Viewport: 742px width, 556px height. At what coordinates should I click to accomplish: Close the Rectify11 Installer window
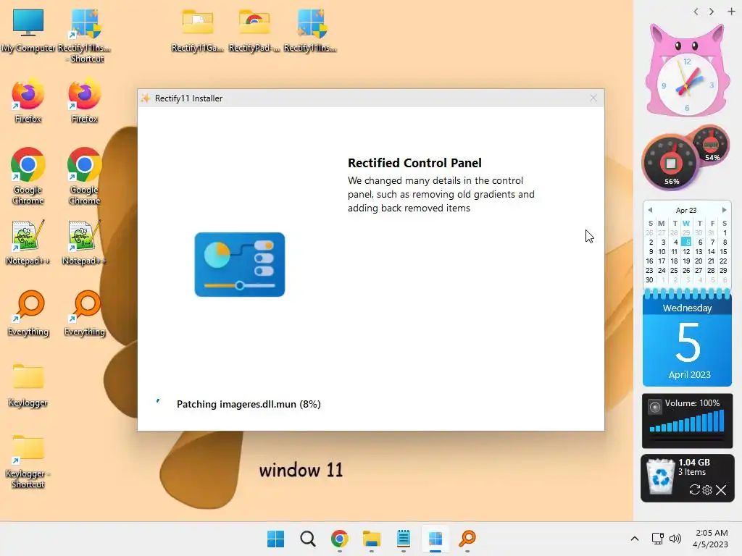[x=593, y=98]
